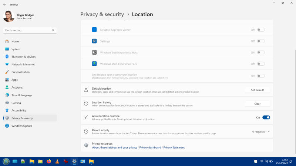
Task: Open the Privacy dashboard link
Action: tap(150, 148)
